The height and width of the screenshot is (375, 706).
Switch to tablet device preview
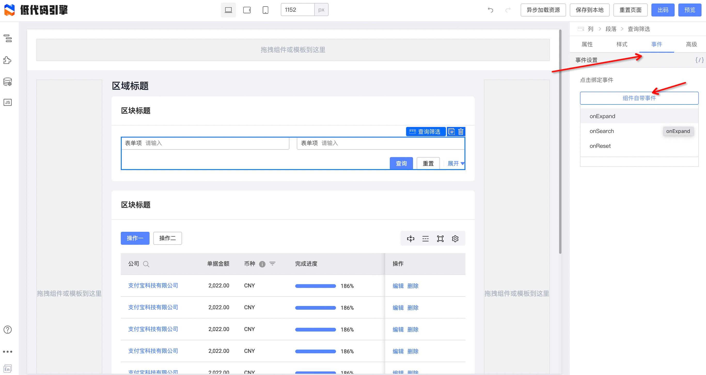pos(247,10)
